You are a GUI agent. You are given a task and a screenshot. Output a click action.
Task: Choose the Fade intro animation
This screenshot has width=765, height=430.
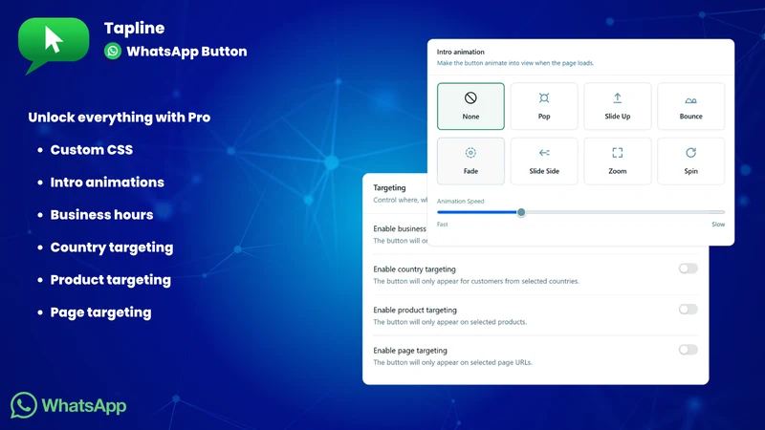click(x=470, y=161)
